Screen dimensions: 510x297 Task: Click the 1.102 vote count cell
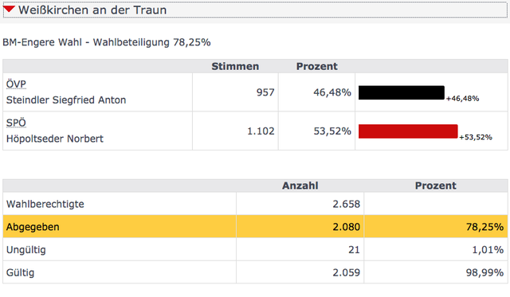click(x=235, y=131)
